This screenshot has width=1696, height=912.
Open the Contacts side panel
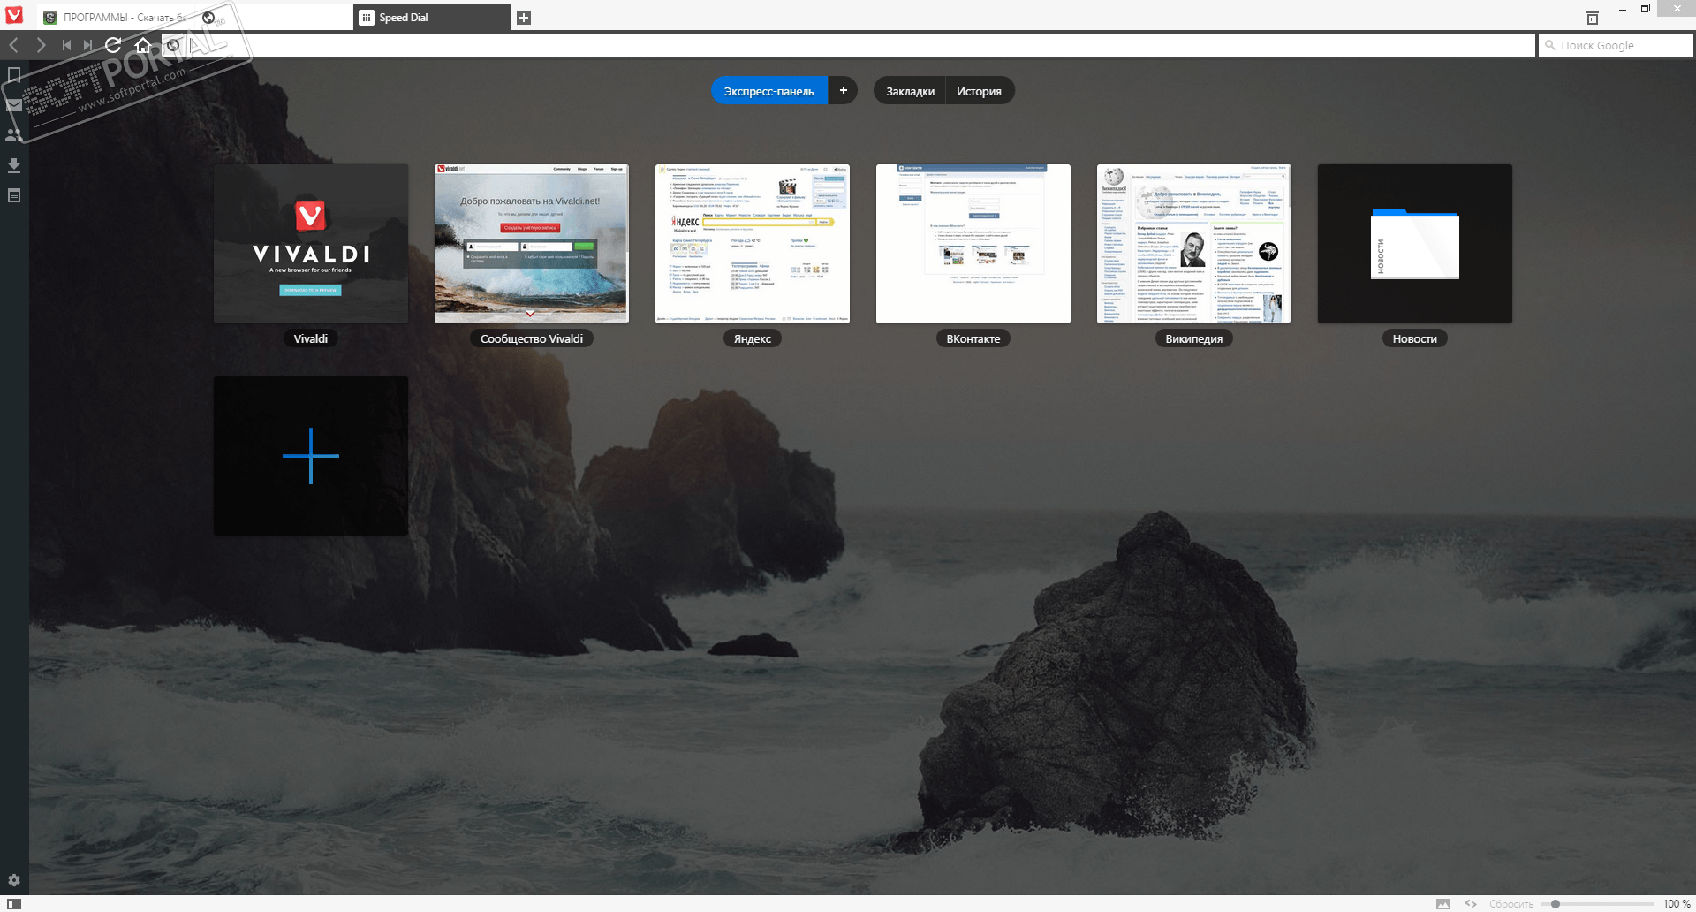[x=14, y=135]
